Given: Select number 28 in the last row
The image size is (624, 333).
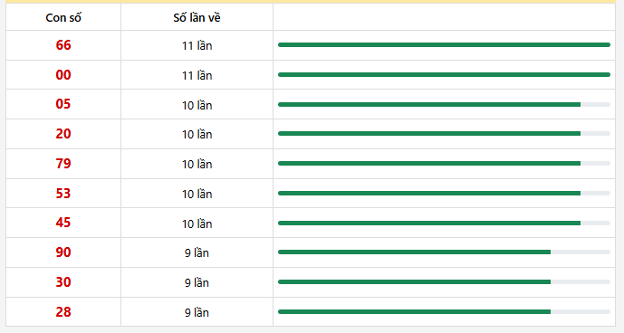Looking at the screenshot, I should (x=63, y=312).
